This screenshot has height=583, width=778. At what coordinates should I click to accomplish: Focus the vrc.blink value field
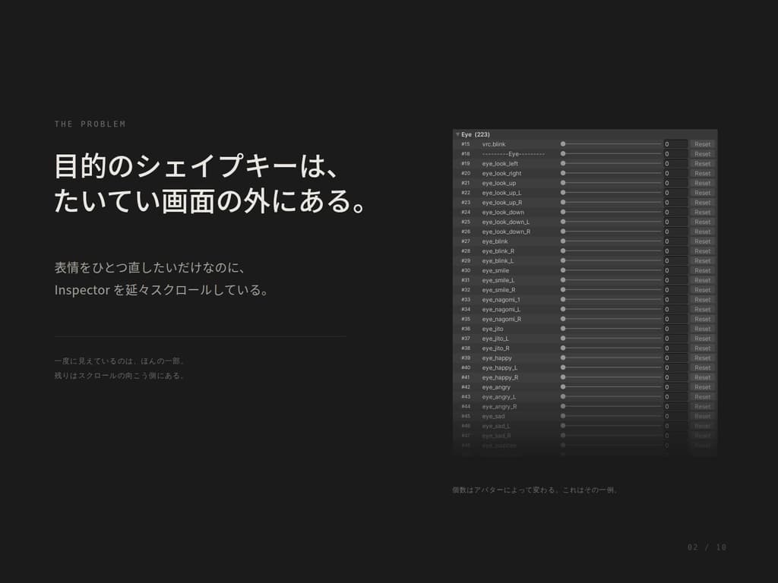675,144
